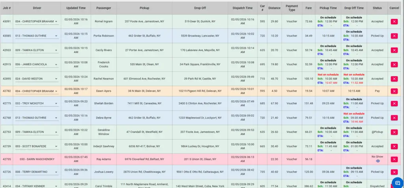The width and height of the screenshot is (404, 188).
Task: Cancel Geraldine Winslow's job 42753
Action: click(x=394, y=132)
